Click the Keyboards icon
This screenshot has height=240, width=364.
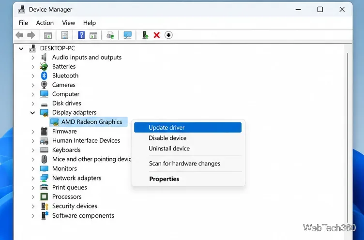(44, 150)
